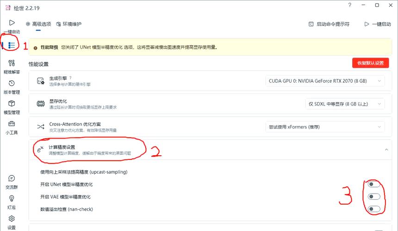Click the 绘世 app icon in title bar
The height and width of the screenshot is (231, 398).
point(8,8)
